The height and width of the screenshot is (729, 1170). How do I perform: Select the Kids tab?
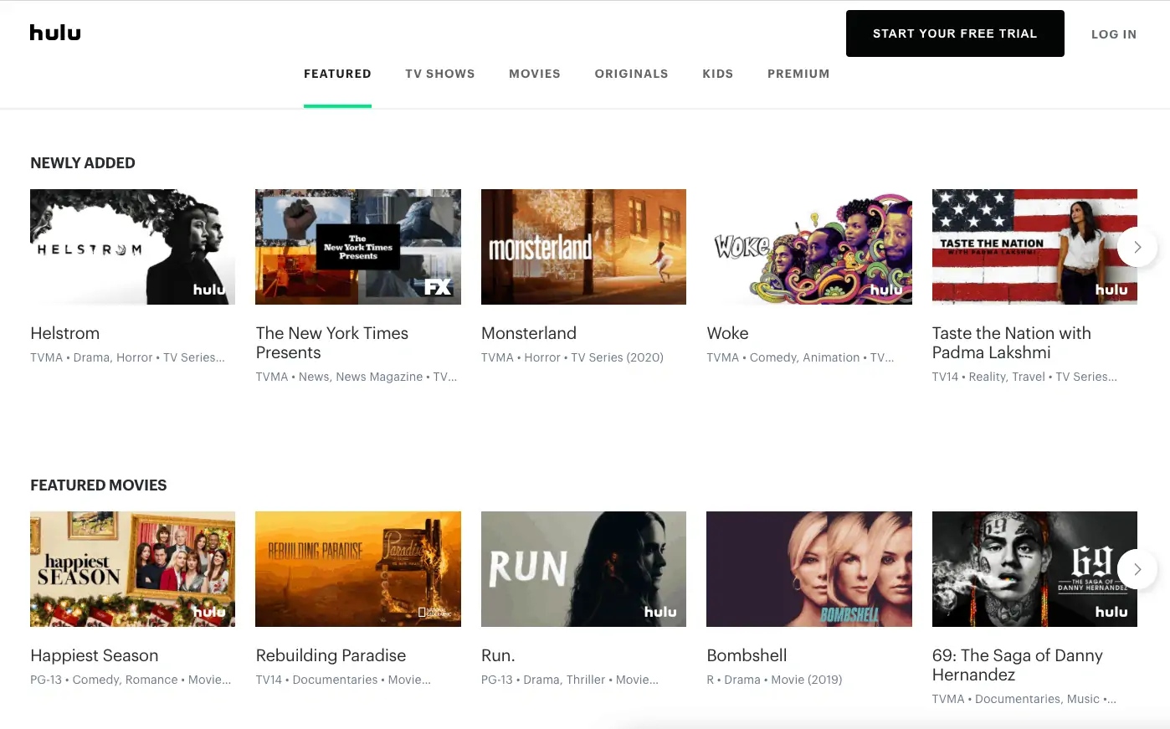pyautogui.click(x=717, y=74)
